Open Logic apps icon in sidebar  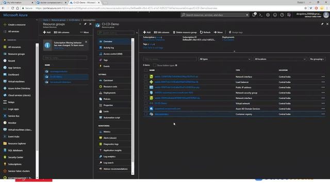pyautogui.click(x=5, y=109)
